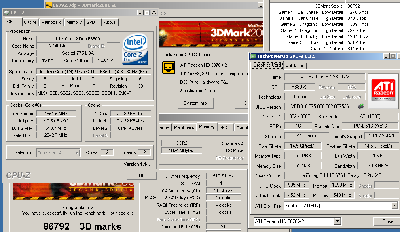The image size is (400, 232).
Task: Minimize the GPU-Z window
Action: 387,56
